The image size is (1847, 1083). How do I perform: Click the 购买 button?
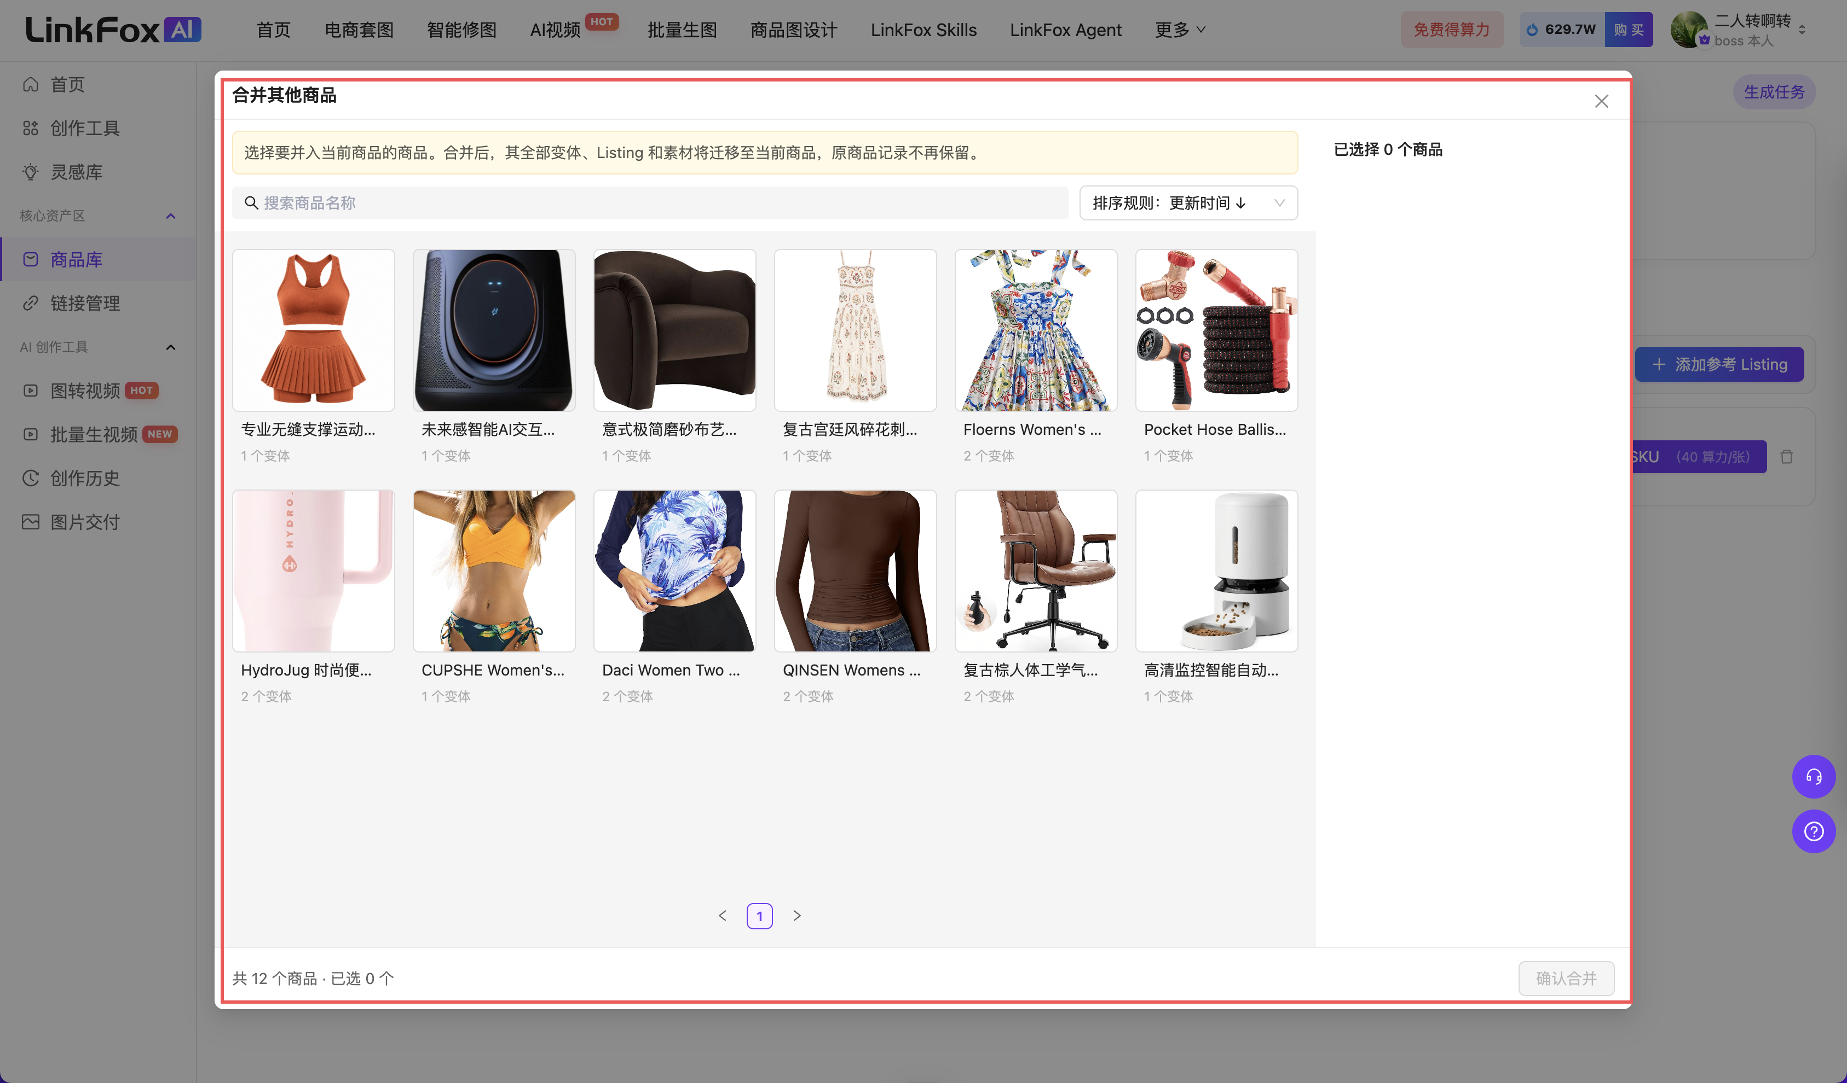pyautogui.click(x=1629, y=30)
